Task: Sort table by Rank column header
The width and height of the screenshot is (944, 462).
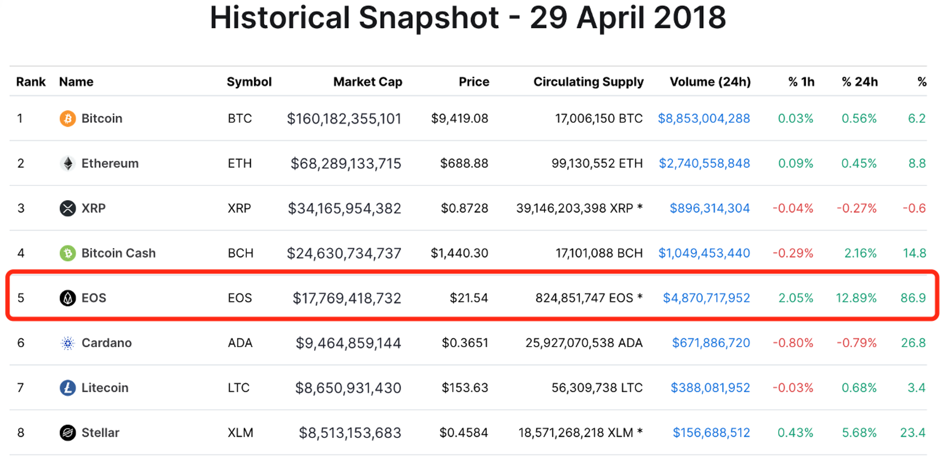Action: pyautogui.click(x=31, y=82)
